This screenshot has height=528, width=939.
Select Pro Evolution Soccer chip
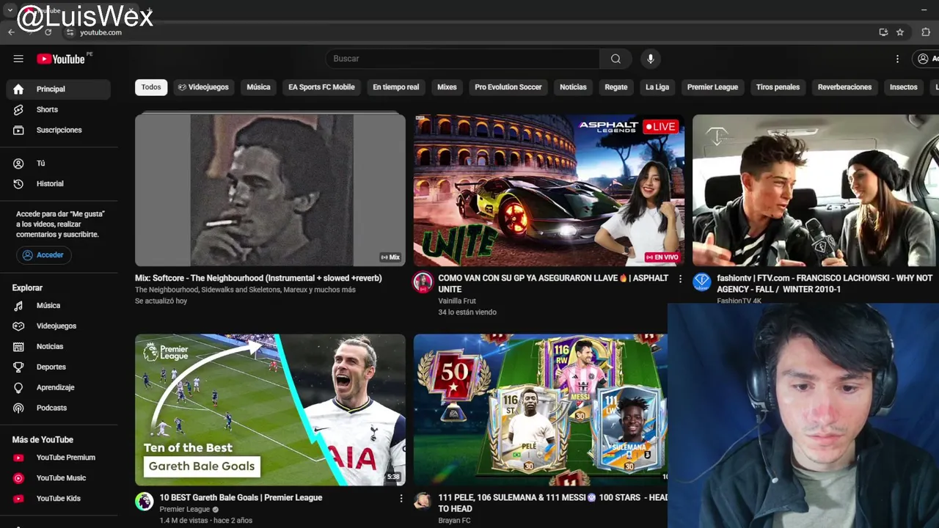[x=508, y=87]
